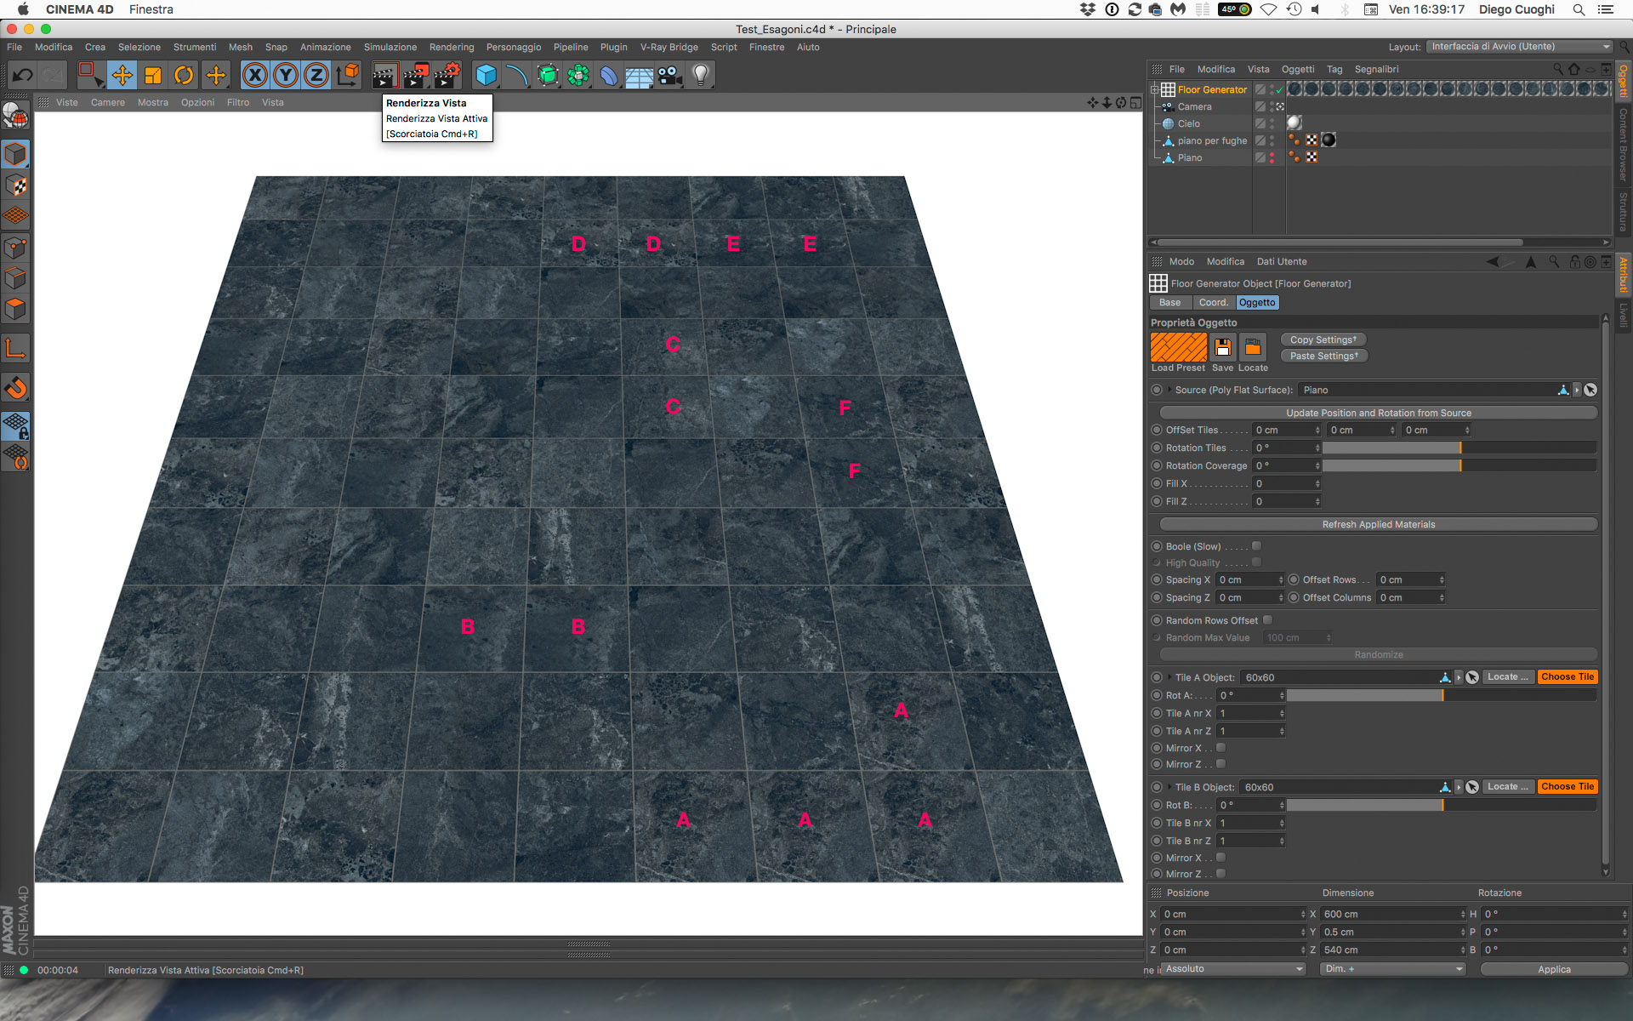The width and height of the screenshot is (1633, 1021).
Task: Activate the Scale tool
Action: (153, 75)
